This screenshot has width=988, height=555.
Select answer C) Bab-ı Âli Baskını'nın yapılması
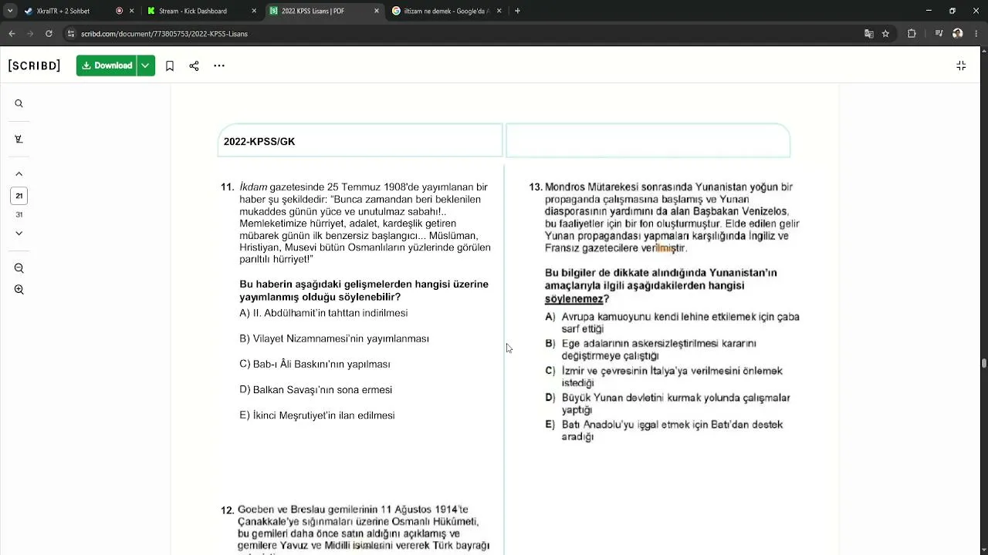(315, 364)
